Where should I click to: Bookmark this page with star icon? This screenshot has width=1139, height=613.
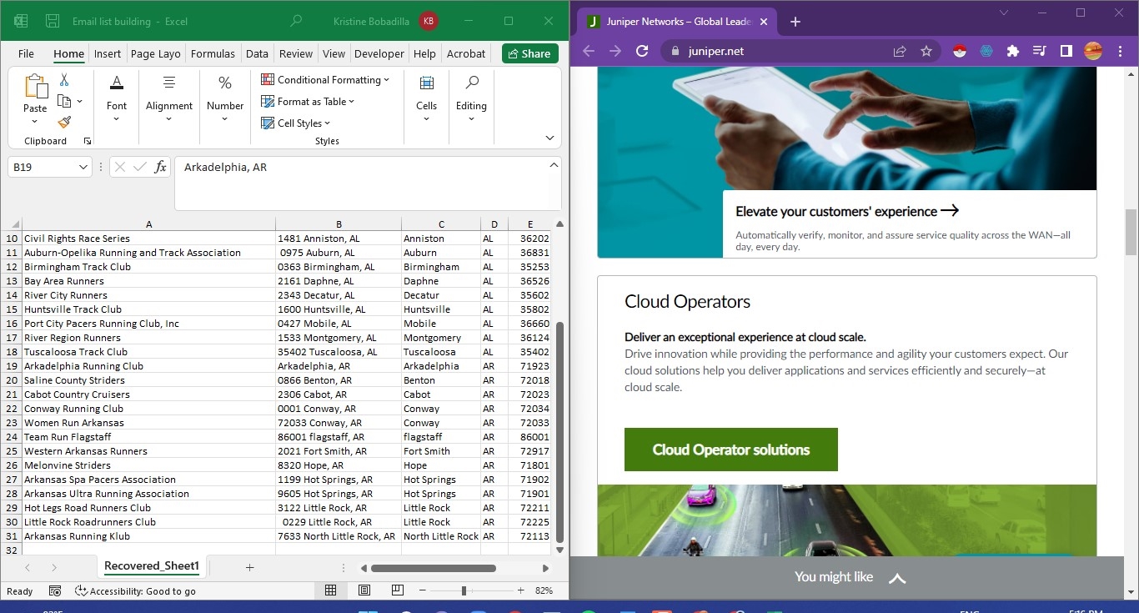pyautogui.click(x=926, y=51)
